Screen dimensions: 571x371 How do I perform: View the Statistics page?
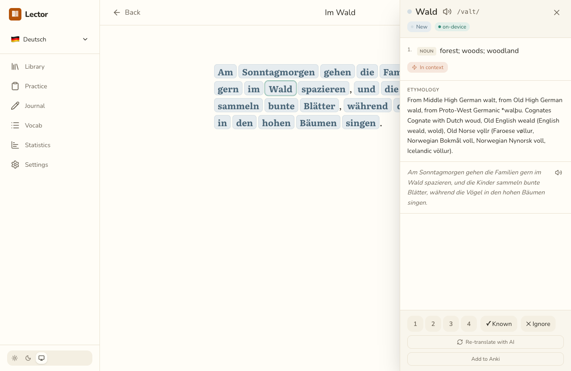(x=50, y=145)
